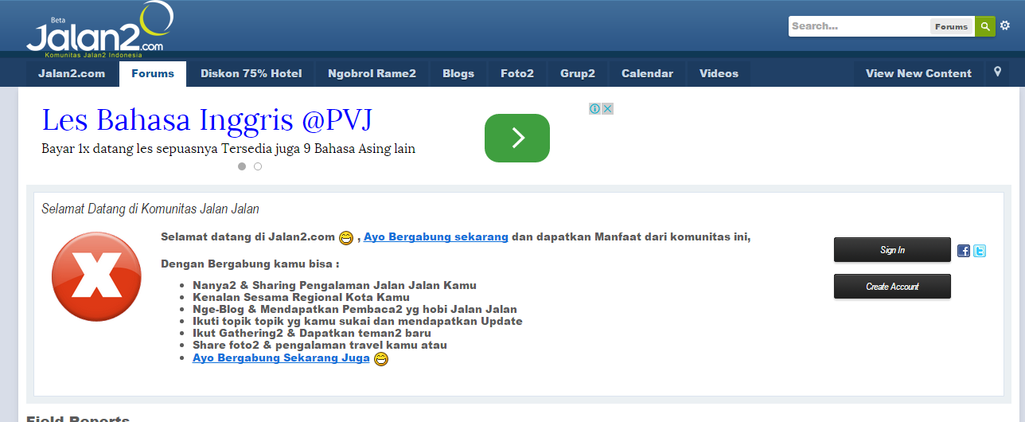The image size is (1025, 422).
Task: Click Kenalan Sesama Regional Kota Kamu text
Action: click(301, 297)
